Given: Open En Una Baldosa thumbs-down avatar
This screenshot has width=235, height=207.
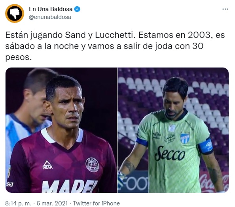Looking at the screenshot, I should pyautogui.click(x=15, y=13).
